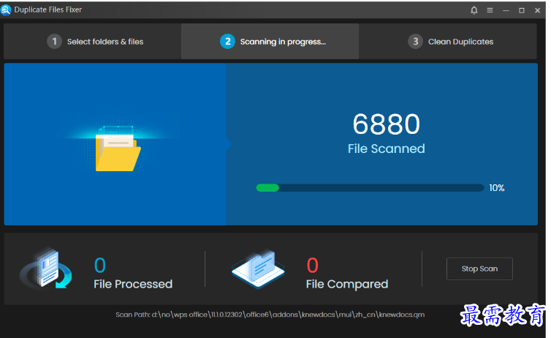
Task: Click the Duplicate Files Fixer app logo
Action: 6,10
